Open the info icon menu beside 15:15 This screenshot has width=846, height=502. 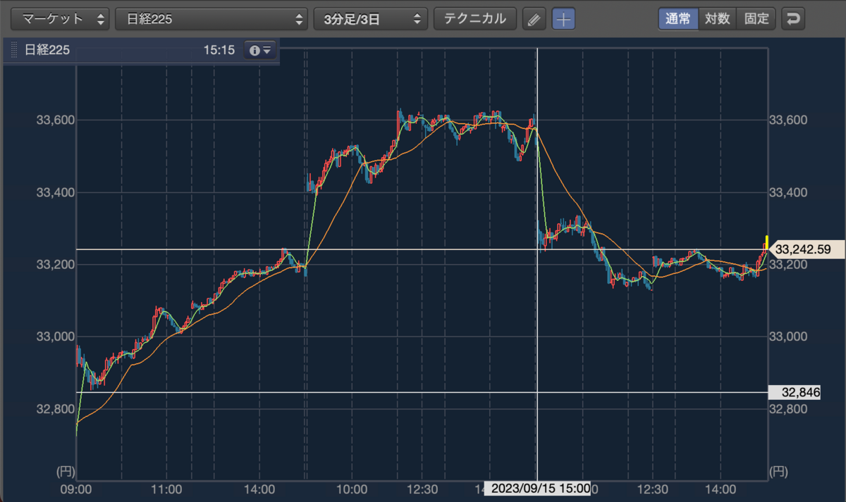coord(261,51)
